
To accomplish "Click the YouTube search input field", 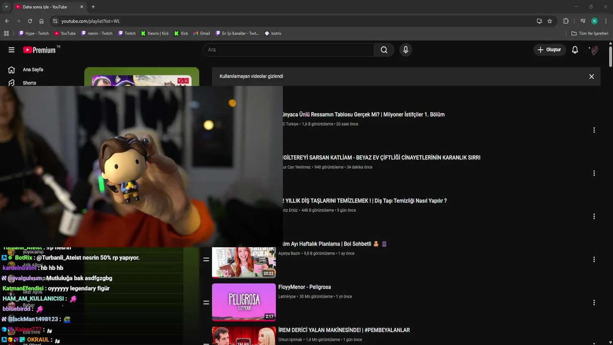I will tap(288, 50).
